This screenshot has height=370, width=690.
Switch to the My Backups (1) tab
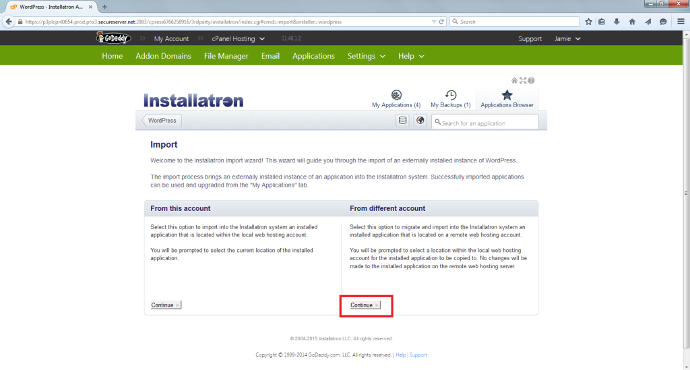(450, 99)
